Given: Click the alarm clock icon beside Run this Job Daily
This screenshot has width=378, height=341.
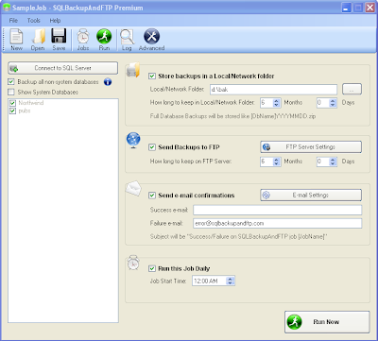Looking at the screenshot, I should 133,263.
